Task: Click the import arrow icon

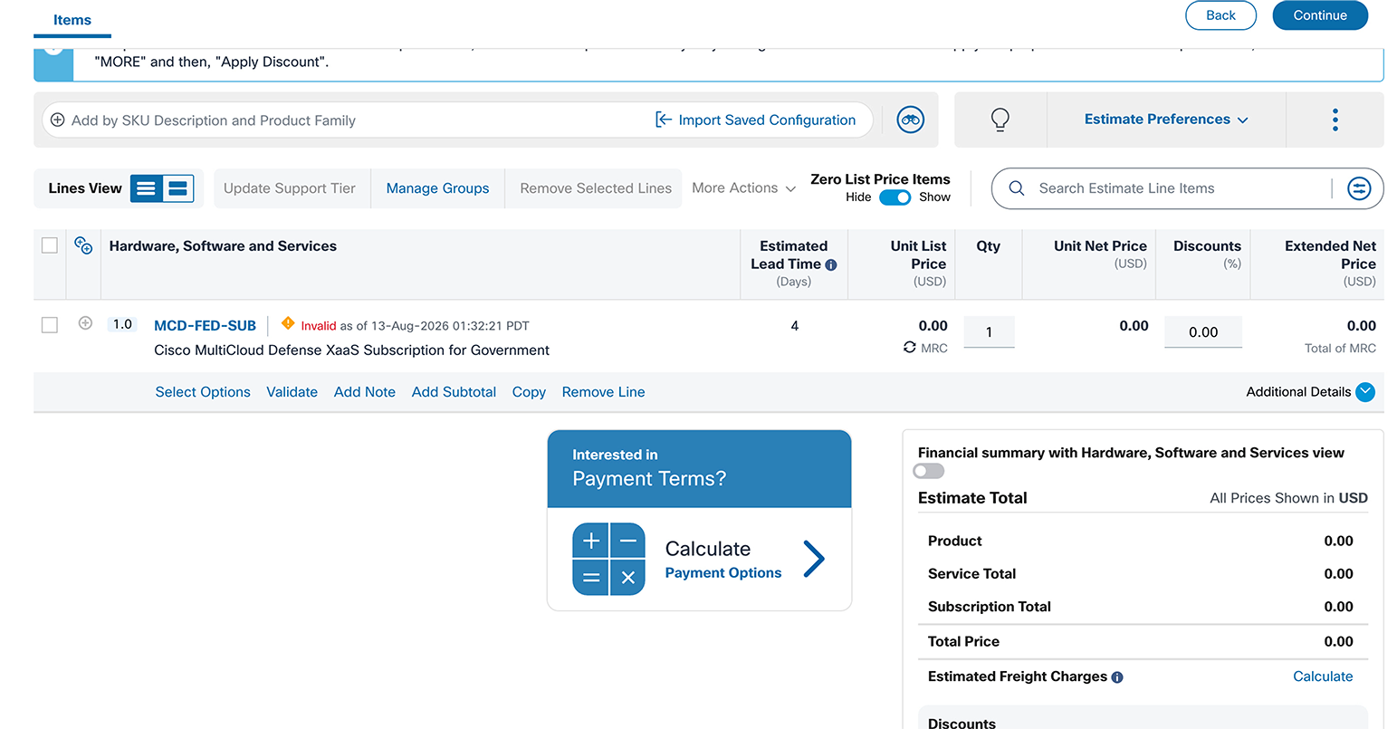Action: 663,120
